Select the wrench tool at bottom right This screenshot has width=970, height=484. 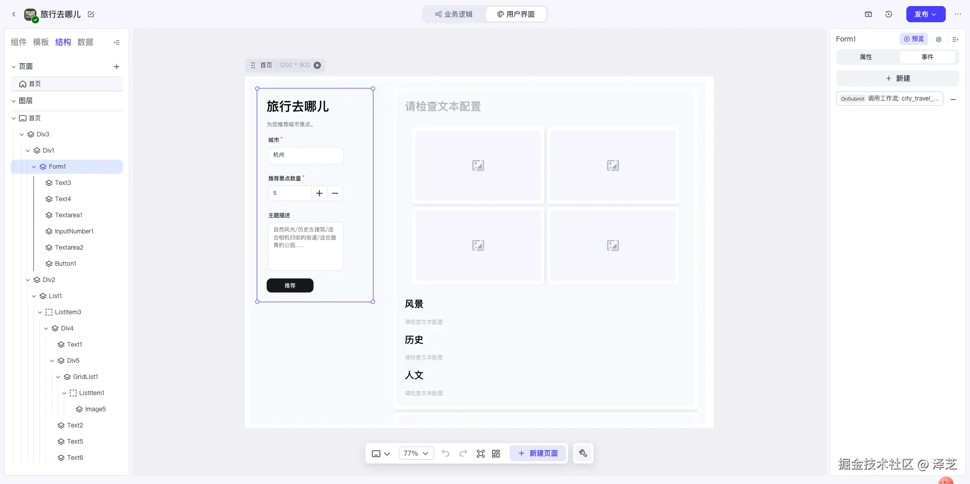583,453
